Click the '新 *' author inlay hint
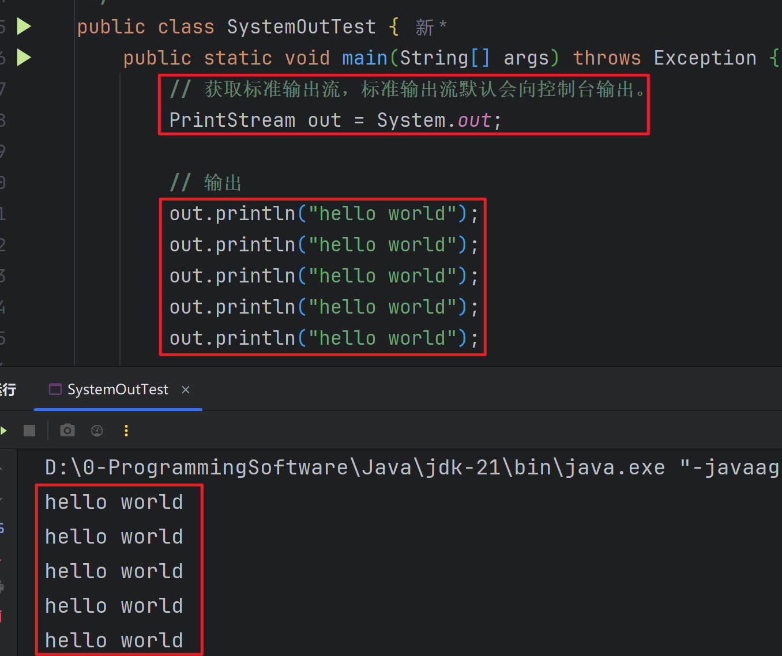 pyautogui.click(x=430, y=27)
